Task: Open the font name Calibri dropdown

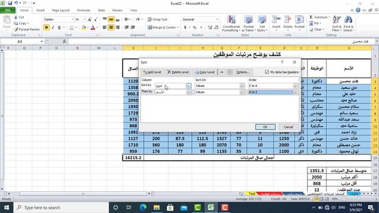Action: pos(72,20)
